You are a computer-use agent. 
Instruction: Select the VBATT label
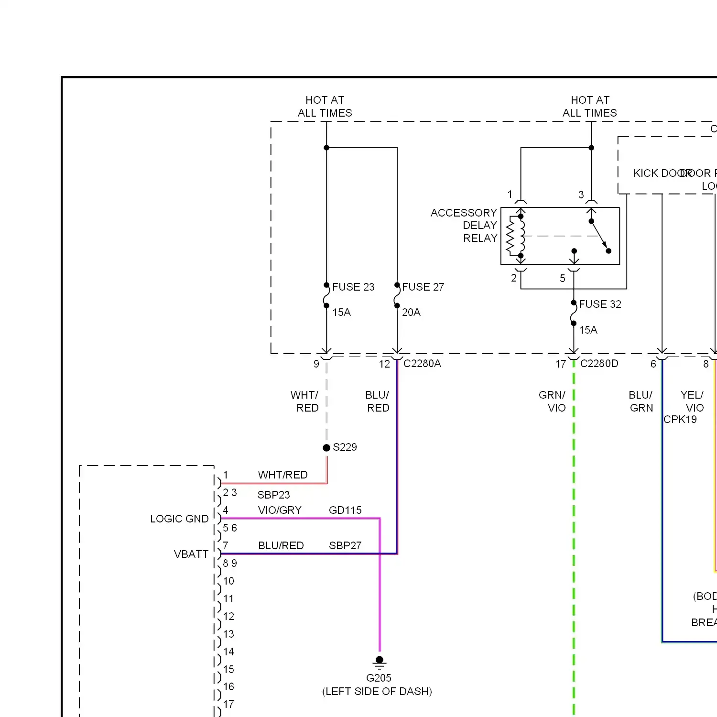(191, 554)
